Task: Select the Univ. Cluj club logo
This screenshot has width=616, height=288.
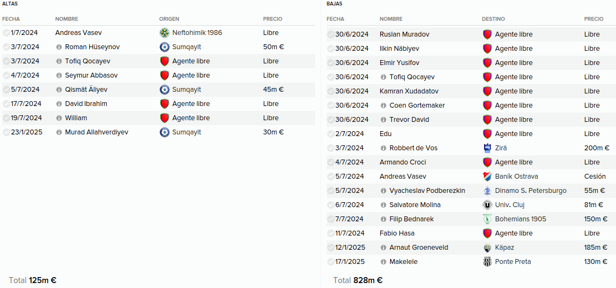Action: point(487,205)
